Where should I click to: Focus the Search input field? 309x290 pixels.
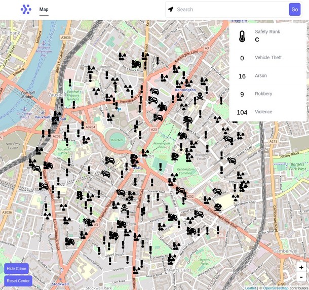[232, 10]
